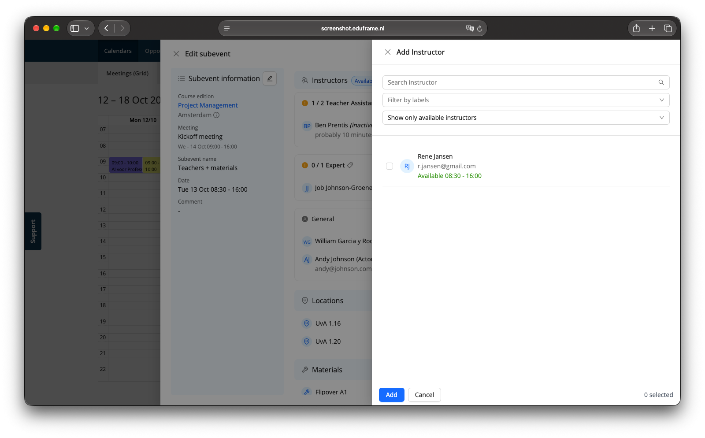Cancel adding an instructor
705x438 pixels.
click(424, 395)
